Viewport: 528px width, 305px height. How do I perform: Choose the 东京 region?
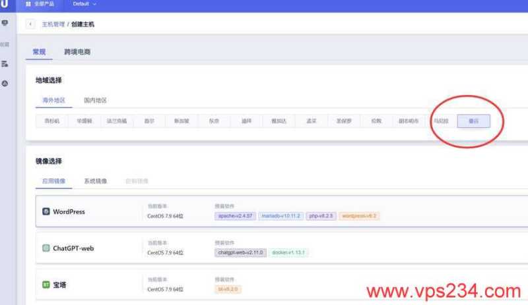[x=214, y=121]
